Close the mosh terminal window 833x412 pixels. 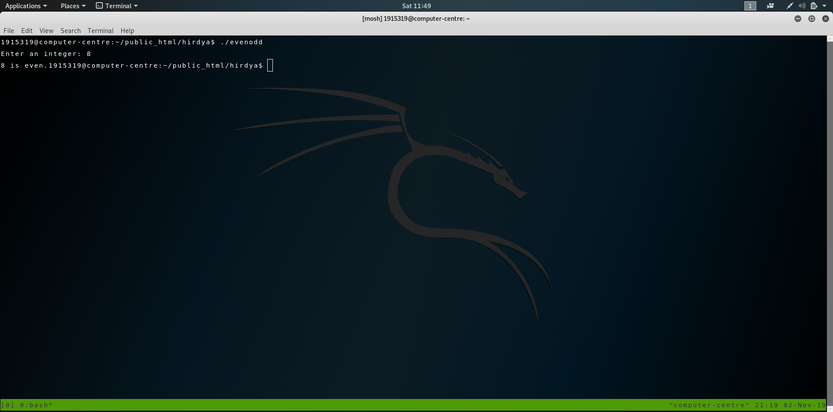pyautogui.click(x=826, y=19)
